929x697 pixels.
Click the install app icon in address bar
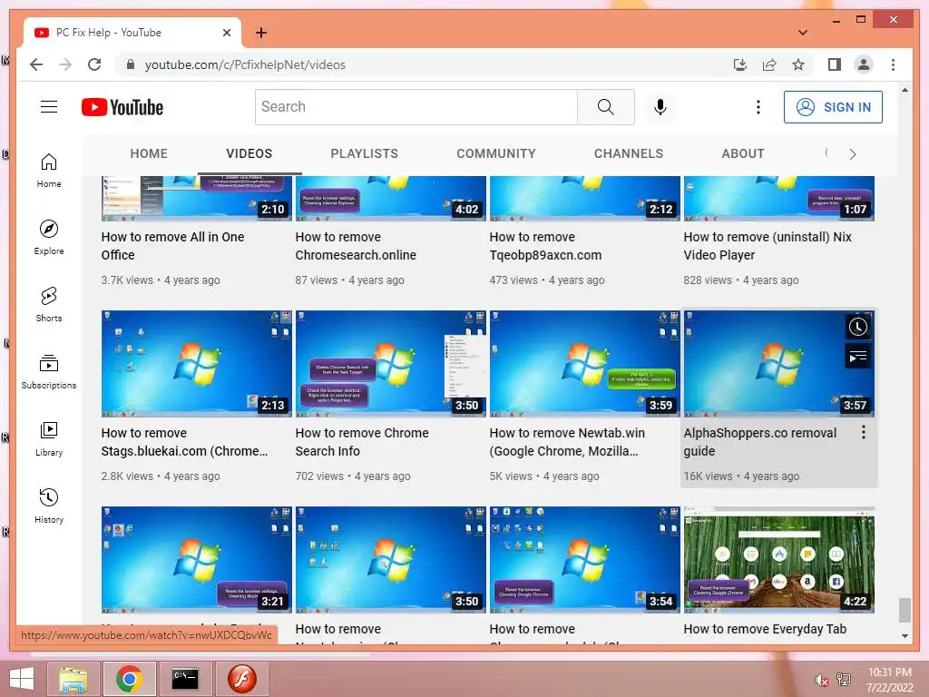pyautogui.click(x=740, y=64)
